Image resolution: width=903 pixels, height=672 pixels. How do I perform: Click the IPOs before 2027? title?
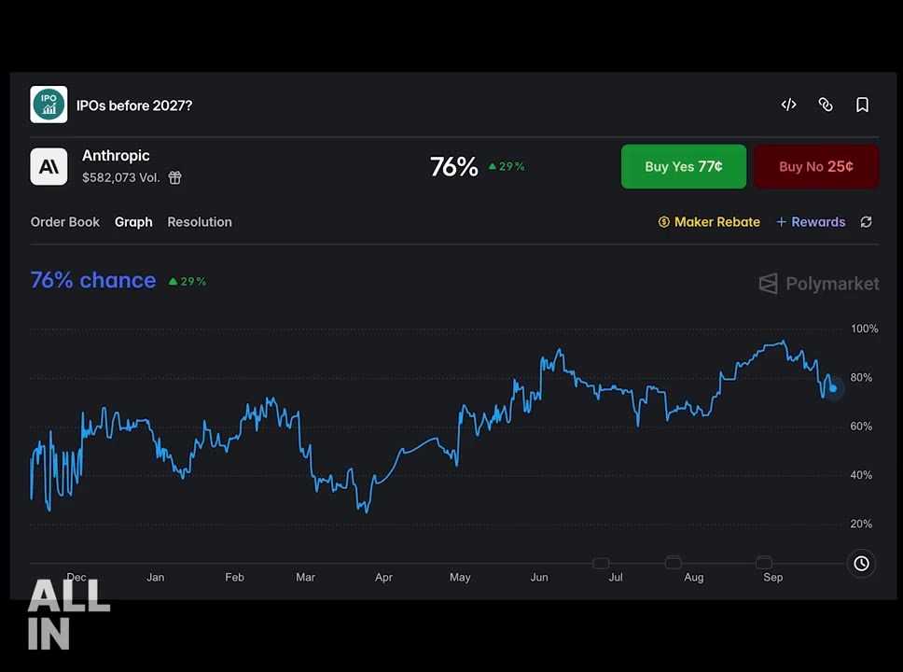tap(134, 105)
